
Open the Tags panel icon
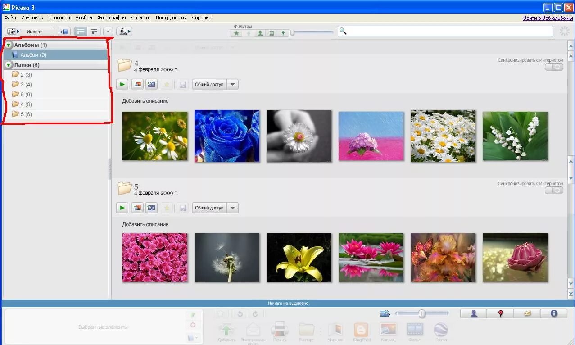coord(527,313)
